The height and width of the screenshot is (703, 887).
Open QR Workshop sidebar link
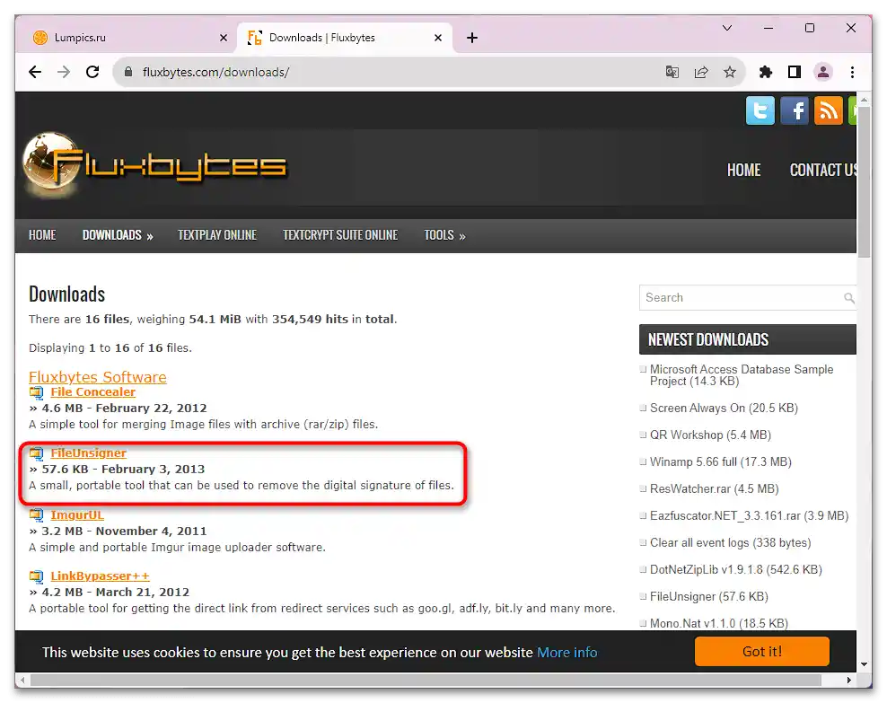pyautogui.click(x=710, y=435)
